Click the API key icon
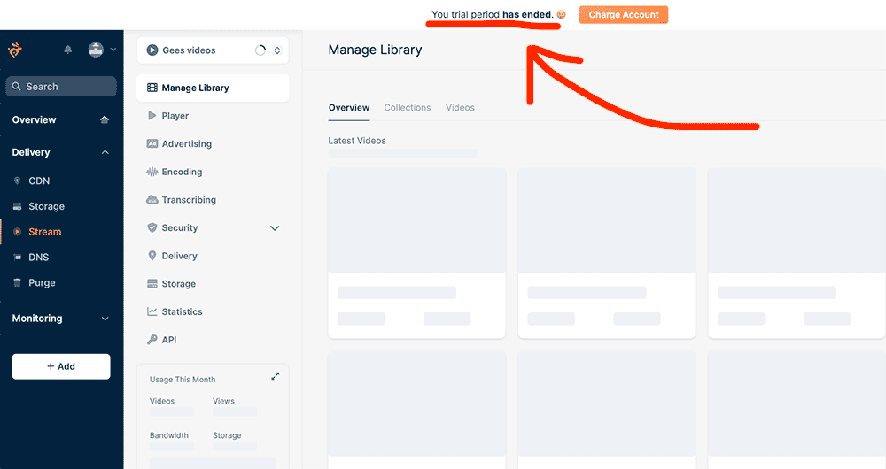 click(x=152, y=340)
